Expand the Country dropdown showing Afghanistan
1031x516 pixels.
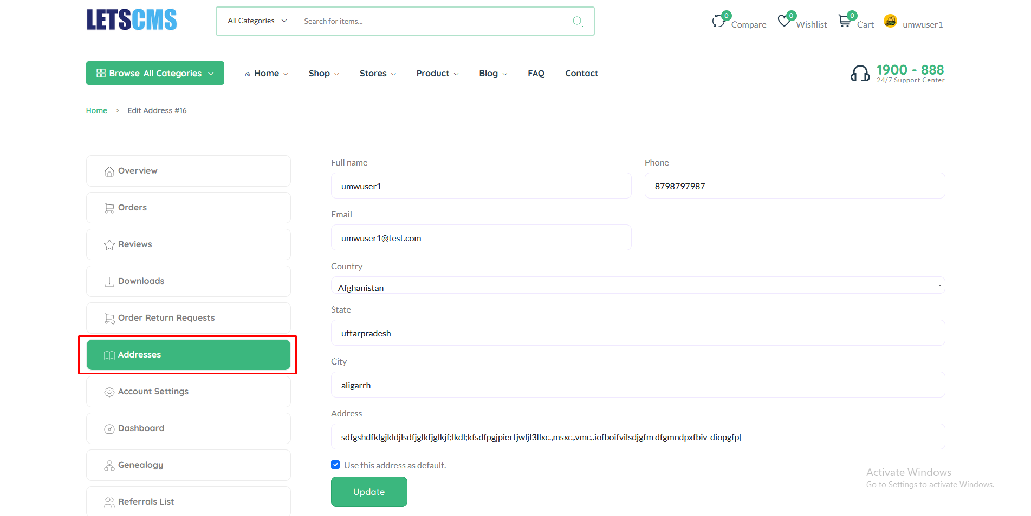click(637, 285)
